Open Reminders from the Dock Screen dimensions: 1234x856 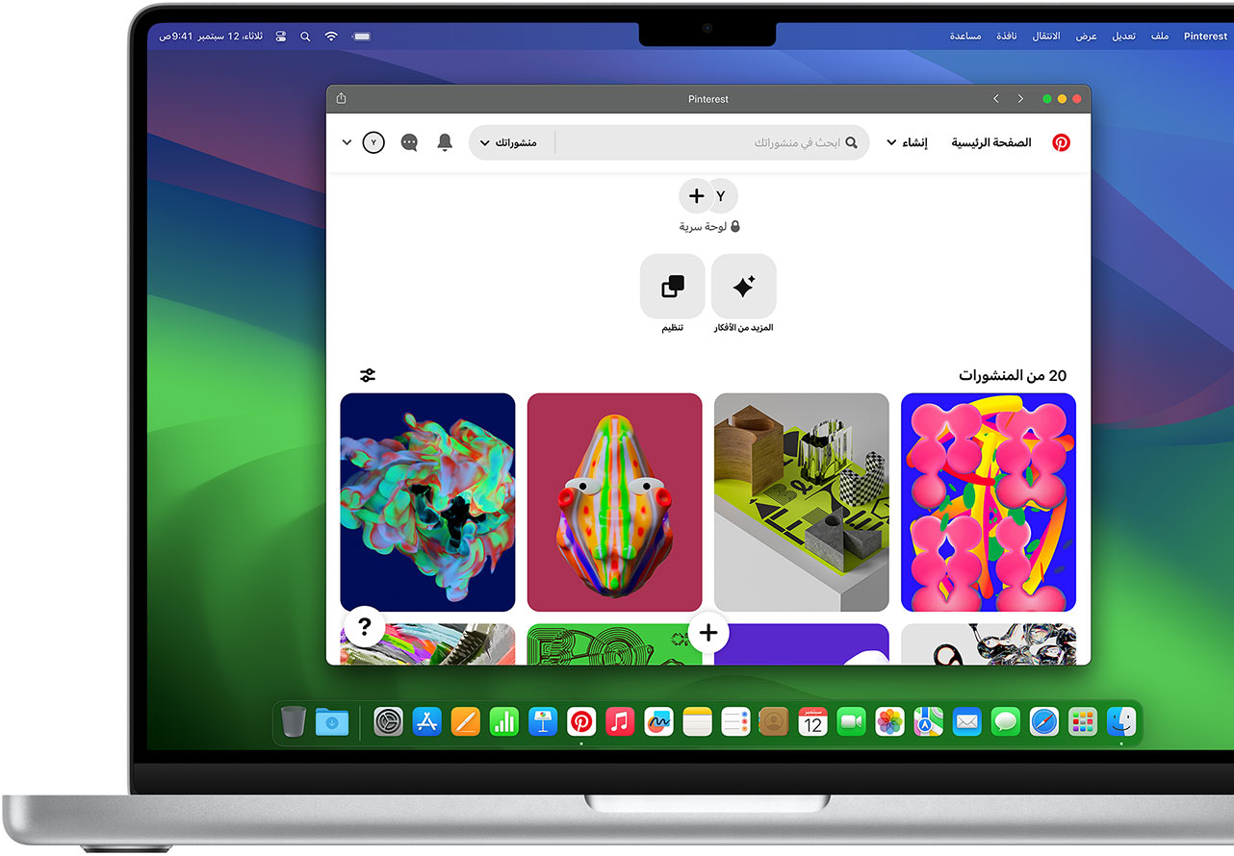[x=735, y=721]
